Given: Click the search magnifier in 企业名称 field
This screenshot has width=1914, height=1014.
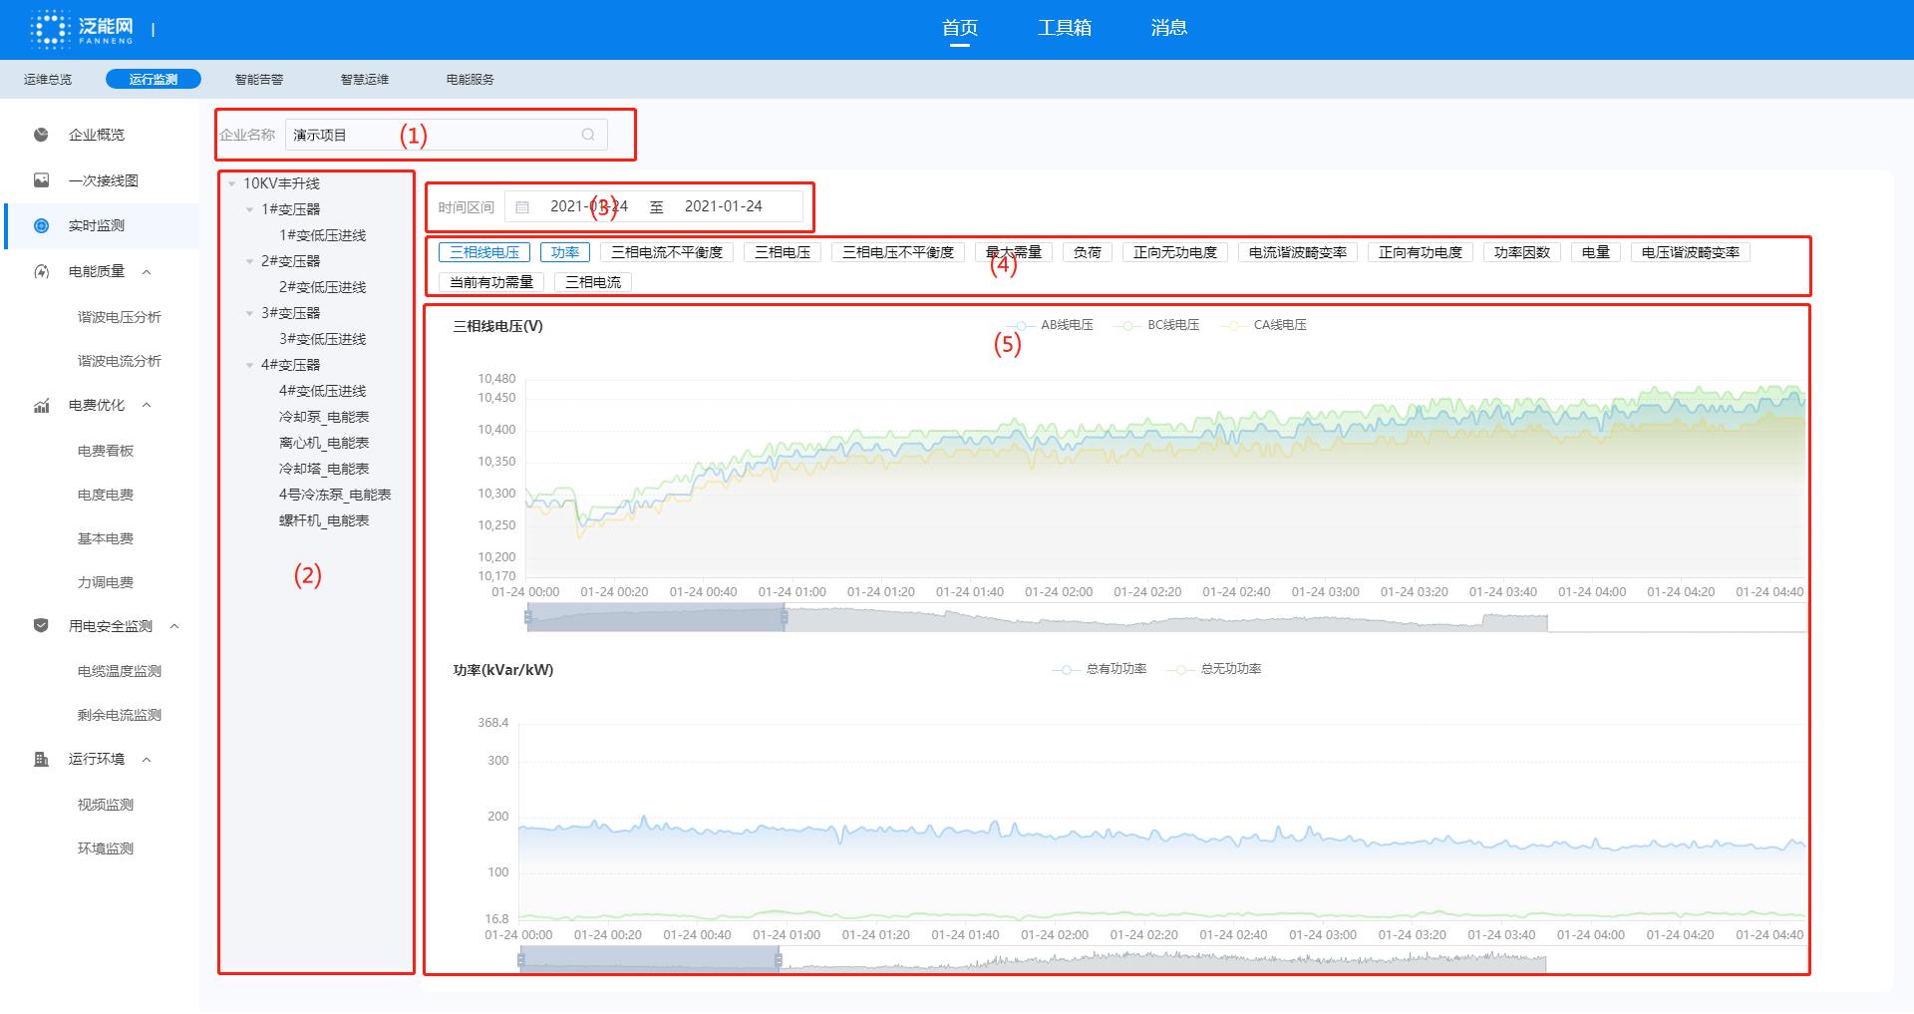Looking at the screenshot, I should [588, 135].
